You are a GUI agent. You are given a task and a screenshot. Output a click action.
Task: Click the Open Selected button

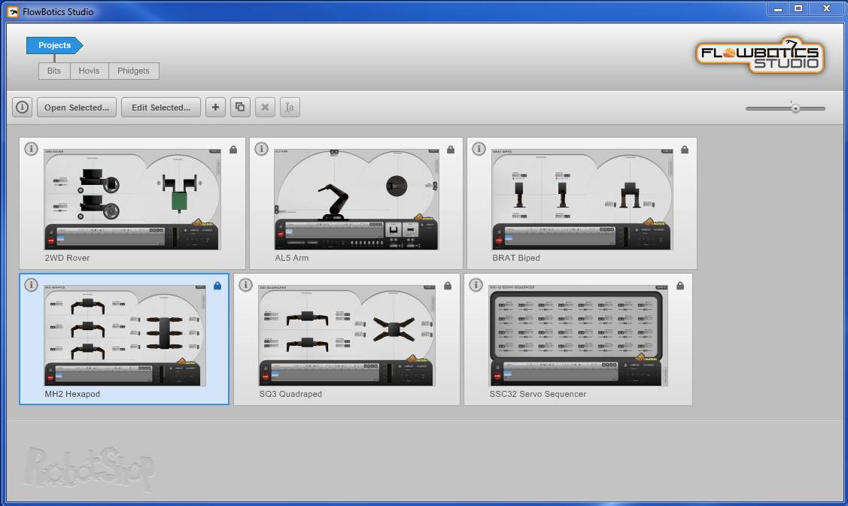(76, 107)
